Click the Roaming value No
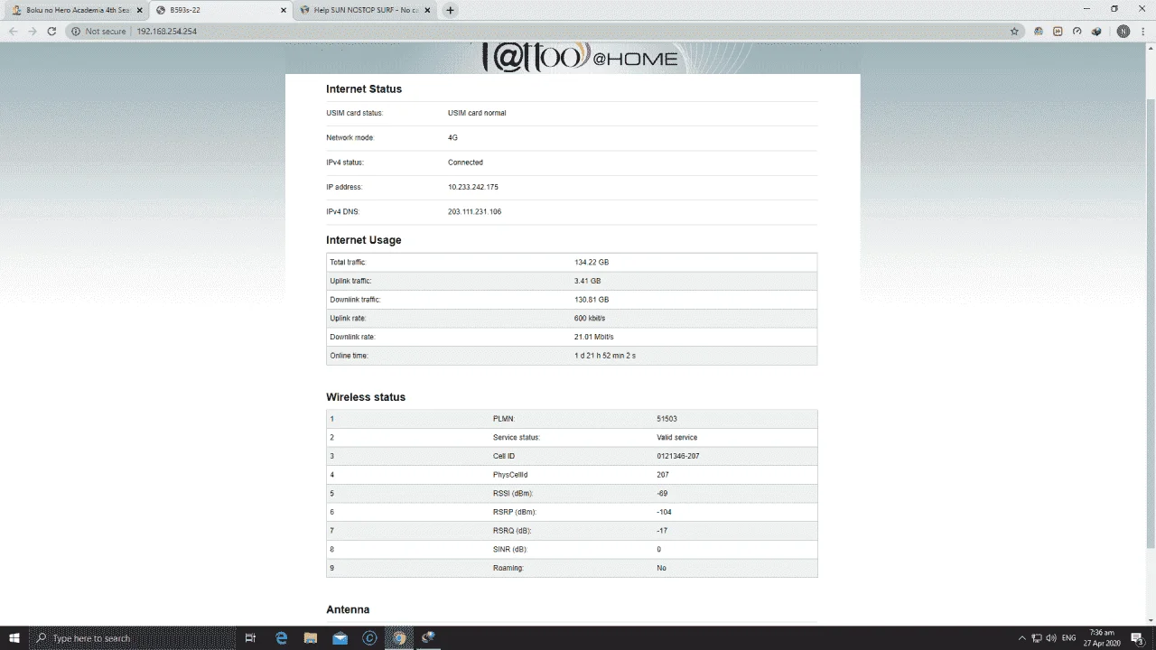This screenshot has height=650, width=1156. point(661,568)
